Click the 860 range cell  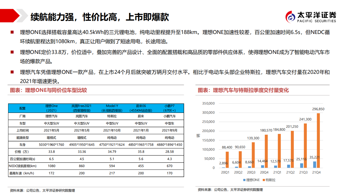(81, 166)
